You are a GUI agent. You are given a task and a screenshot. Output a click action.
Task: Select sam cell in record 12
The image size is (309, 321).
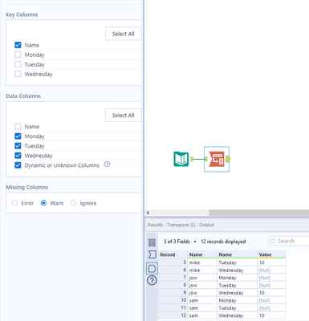pos(202,315)
